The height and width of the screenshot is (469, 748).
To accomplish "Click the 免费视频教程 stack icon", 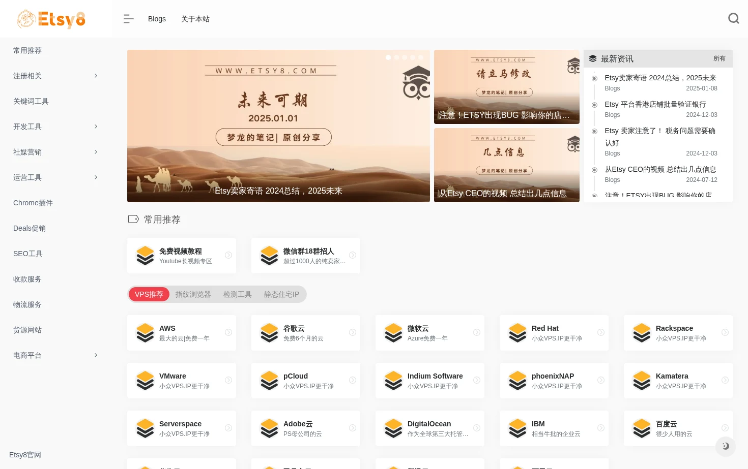I will click(x=145, y=256).
